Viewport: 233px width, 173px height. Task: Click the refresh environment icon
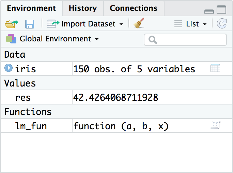pos(222,24)
